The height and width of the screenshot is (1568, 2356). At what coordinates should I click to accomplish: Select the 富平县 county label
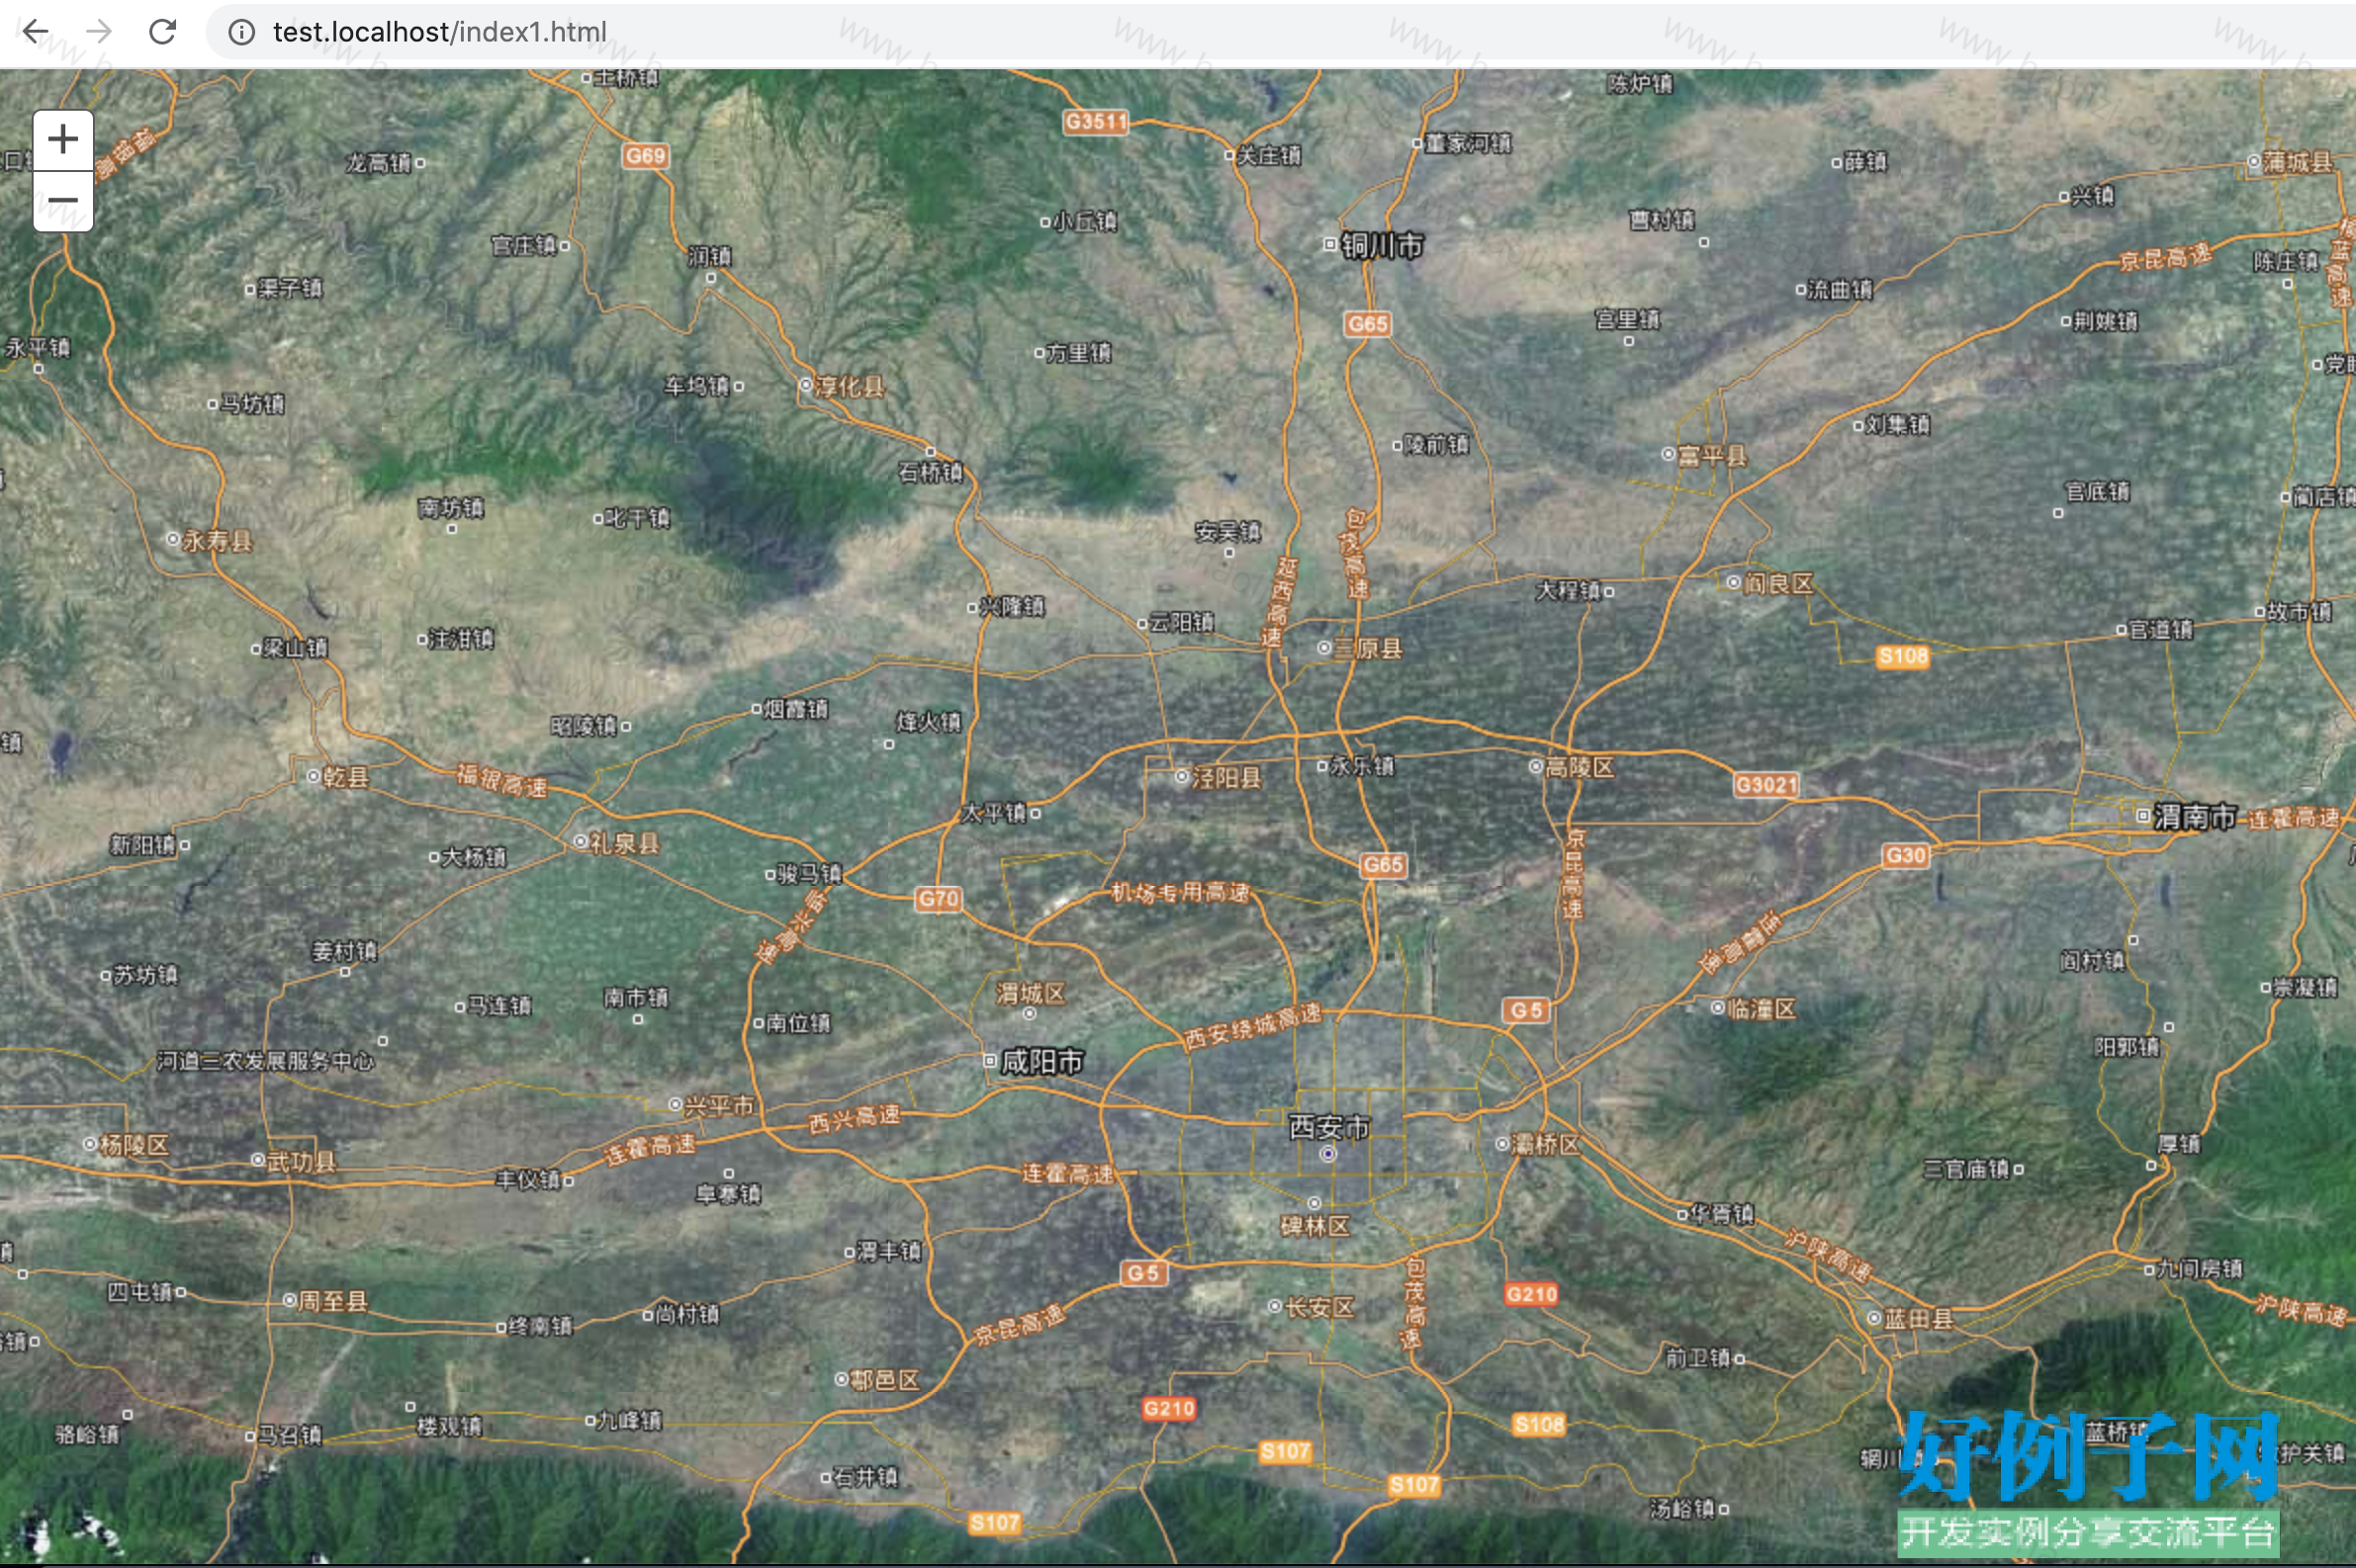point(1712,456)
